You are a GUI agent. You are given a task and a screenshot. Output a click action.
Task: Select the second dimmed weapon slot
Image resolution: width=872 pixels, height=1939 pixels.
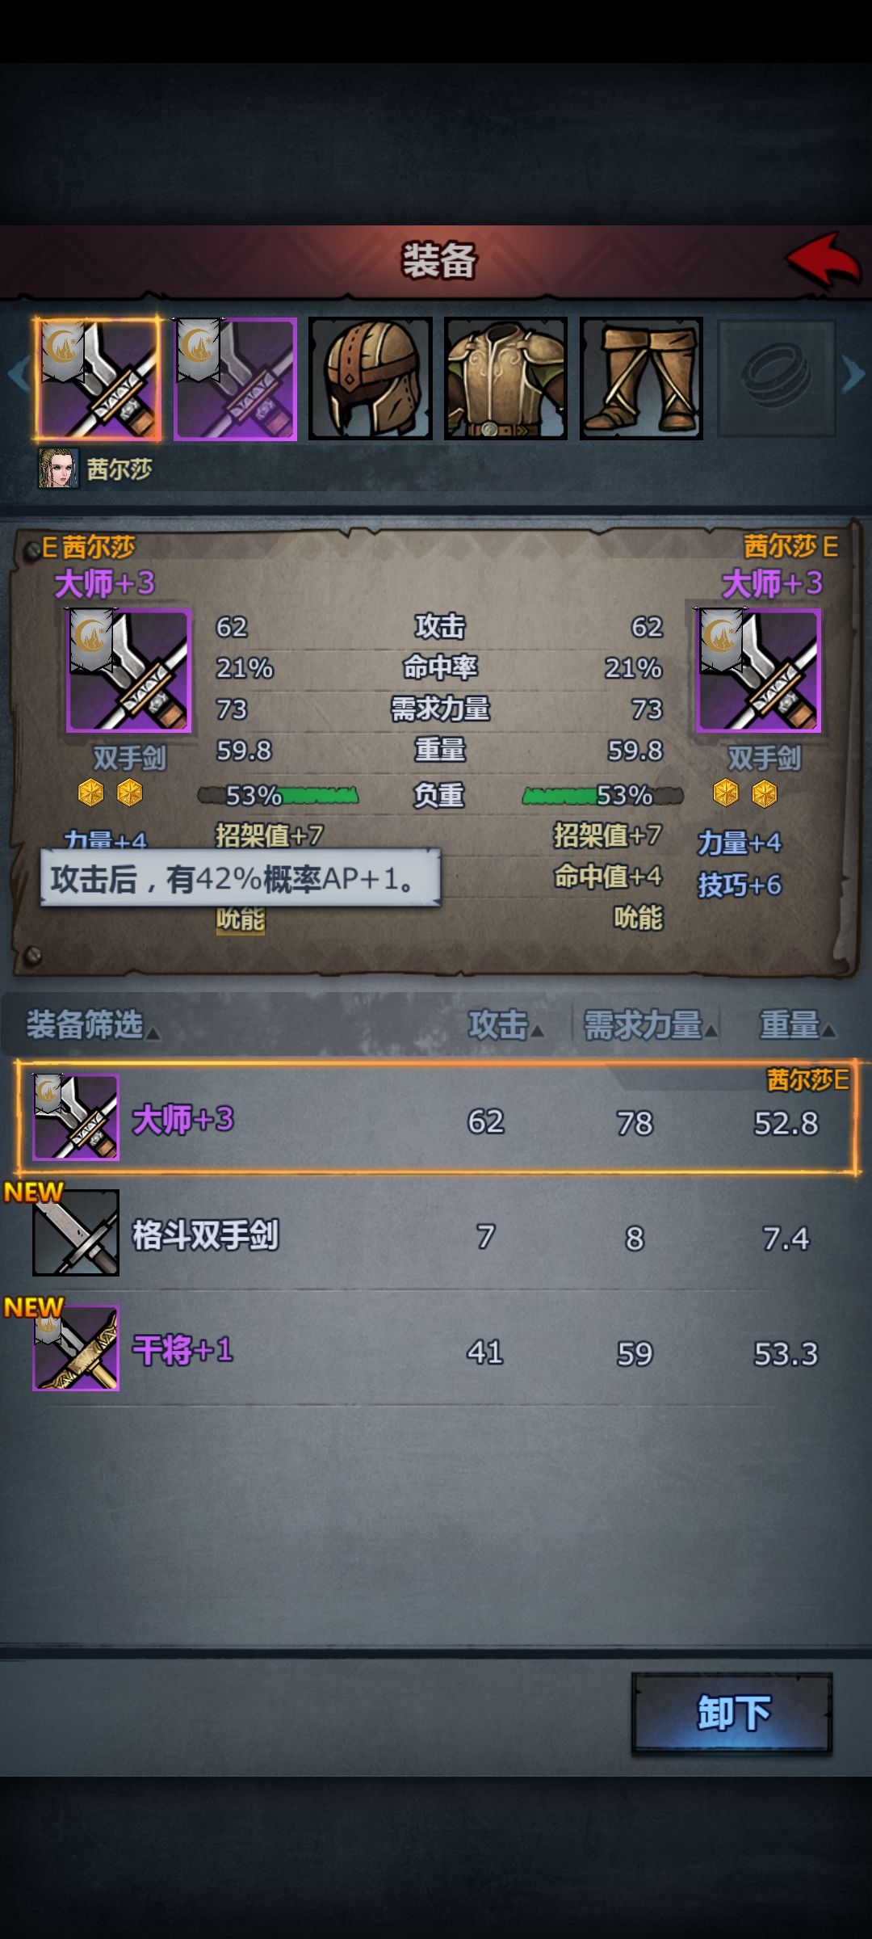coord(235,378)
